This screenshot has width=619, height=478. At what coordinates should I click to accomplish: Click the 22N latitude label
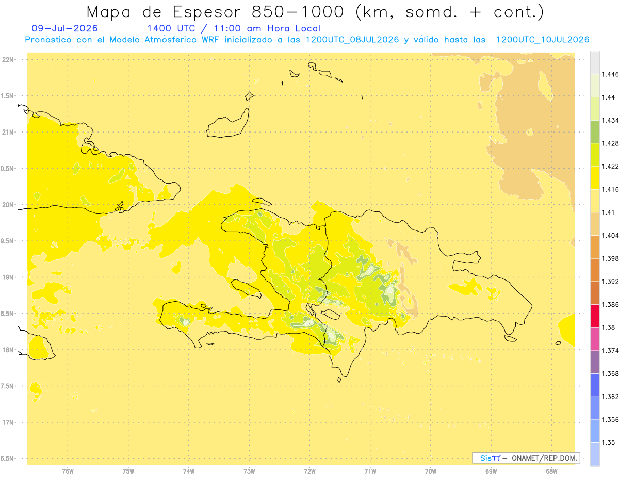pos(8,59)
